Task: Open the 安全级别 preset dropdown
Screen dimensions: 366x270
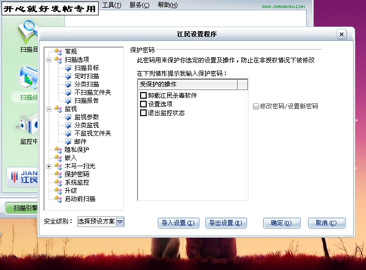Action: coord(120,221)
